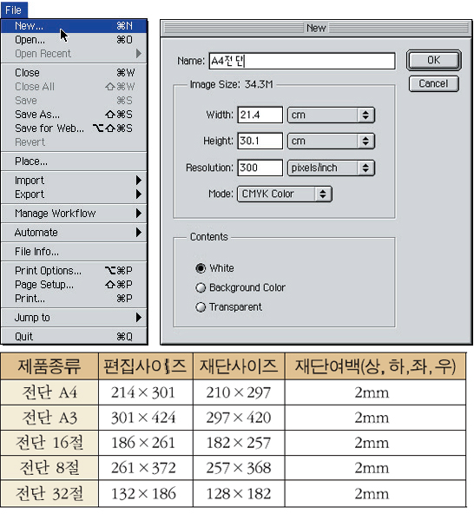Click the '257×368' table cell
The height and width of the screenshot is (514, 474).
tap(239, 468)
